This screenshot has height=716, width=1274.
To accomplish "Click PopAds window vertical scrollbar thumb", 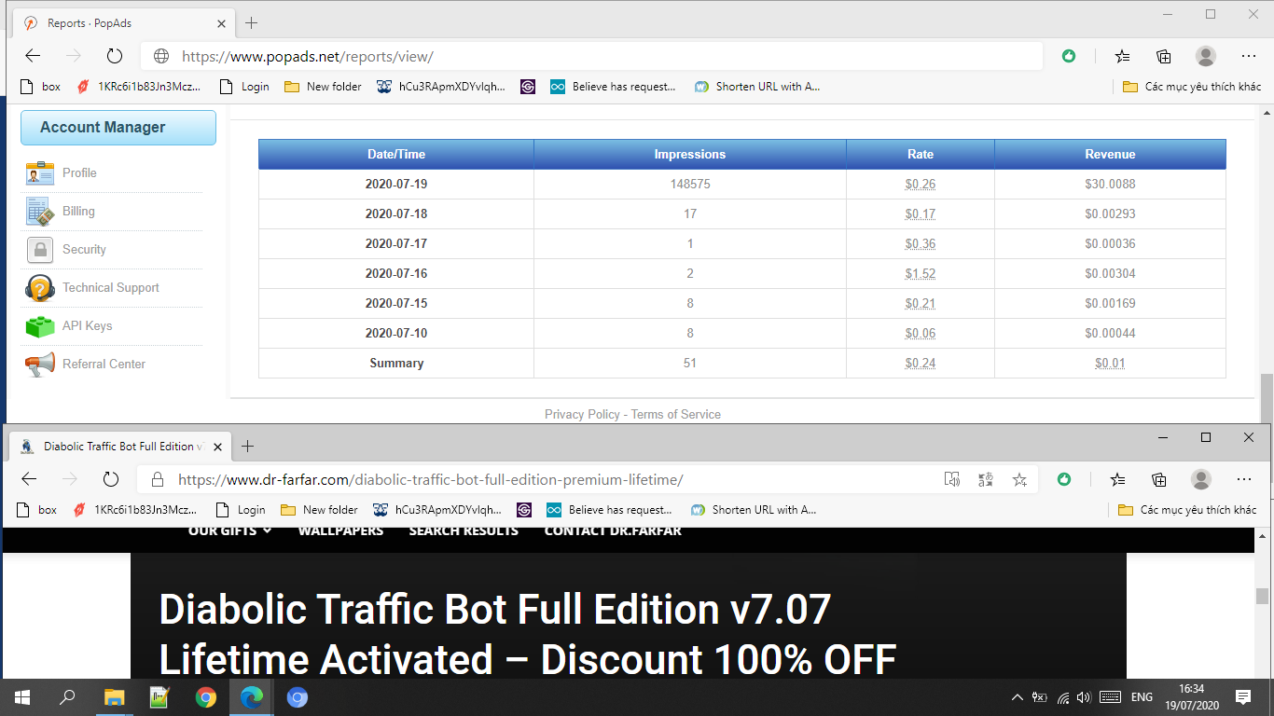I will [x=1266, y=398].
